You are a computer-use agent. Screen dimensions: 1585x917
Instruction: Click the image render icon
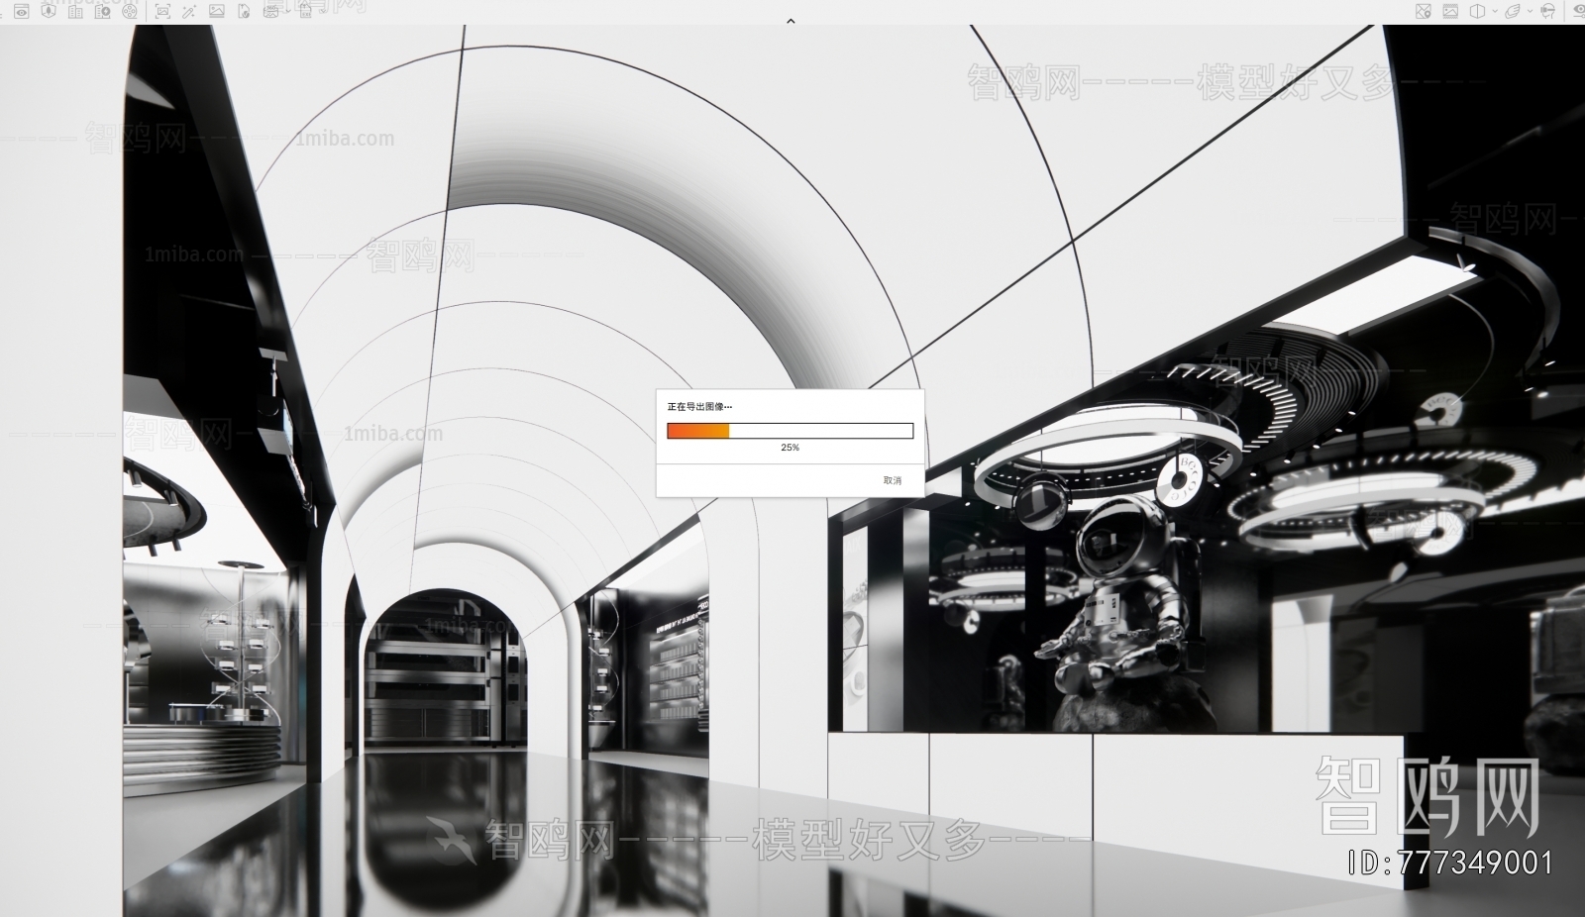pyautogui.click(x=217, y=11)
